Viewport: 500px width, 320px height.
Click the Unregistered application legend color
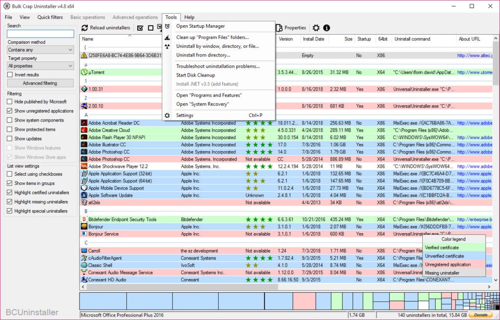pyautogui.click(x=454, y=264)
